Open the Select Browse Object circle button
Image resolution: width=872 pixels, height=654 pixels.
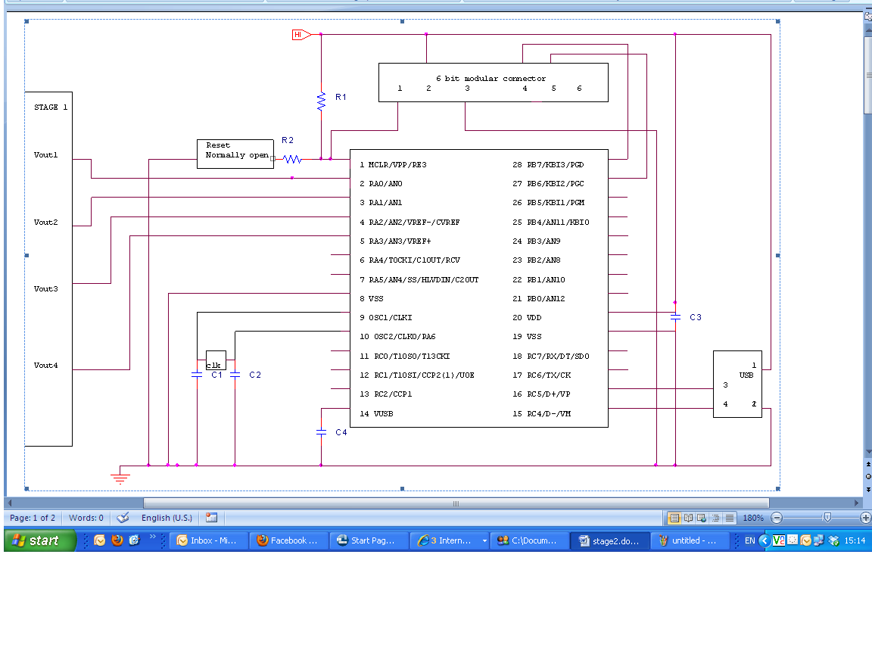coord(867,477)
